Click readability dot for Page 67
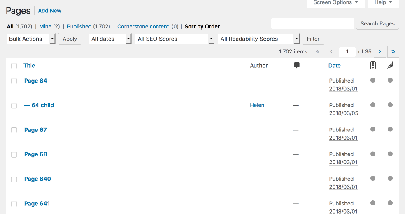The image size is (405, 214). pyautogui.click(x=390, y=129)
